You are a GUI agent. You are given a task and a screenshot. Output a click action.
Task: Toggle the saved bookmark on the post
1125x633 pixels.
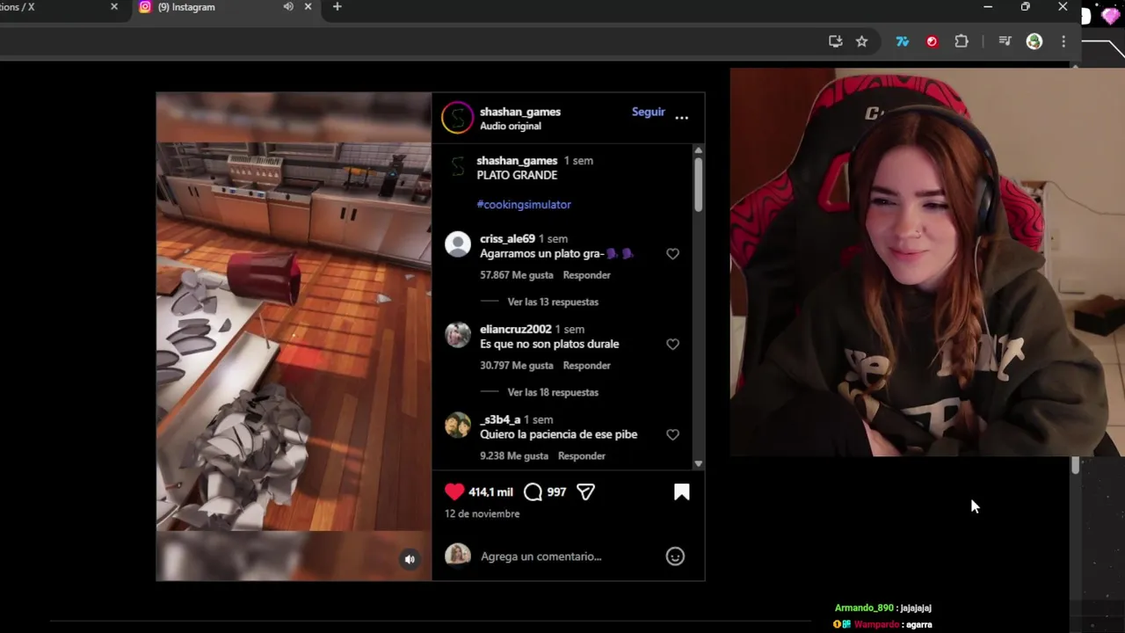coord(682,492)
